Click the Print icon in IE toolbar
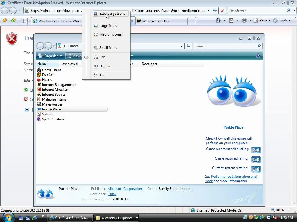Screen dimensions: 297x222 (x=244, y=21)
